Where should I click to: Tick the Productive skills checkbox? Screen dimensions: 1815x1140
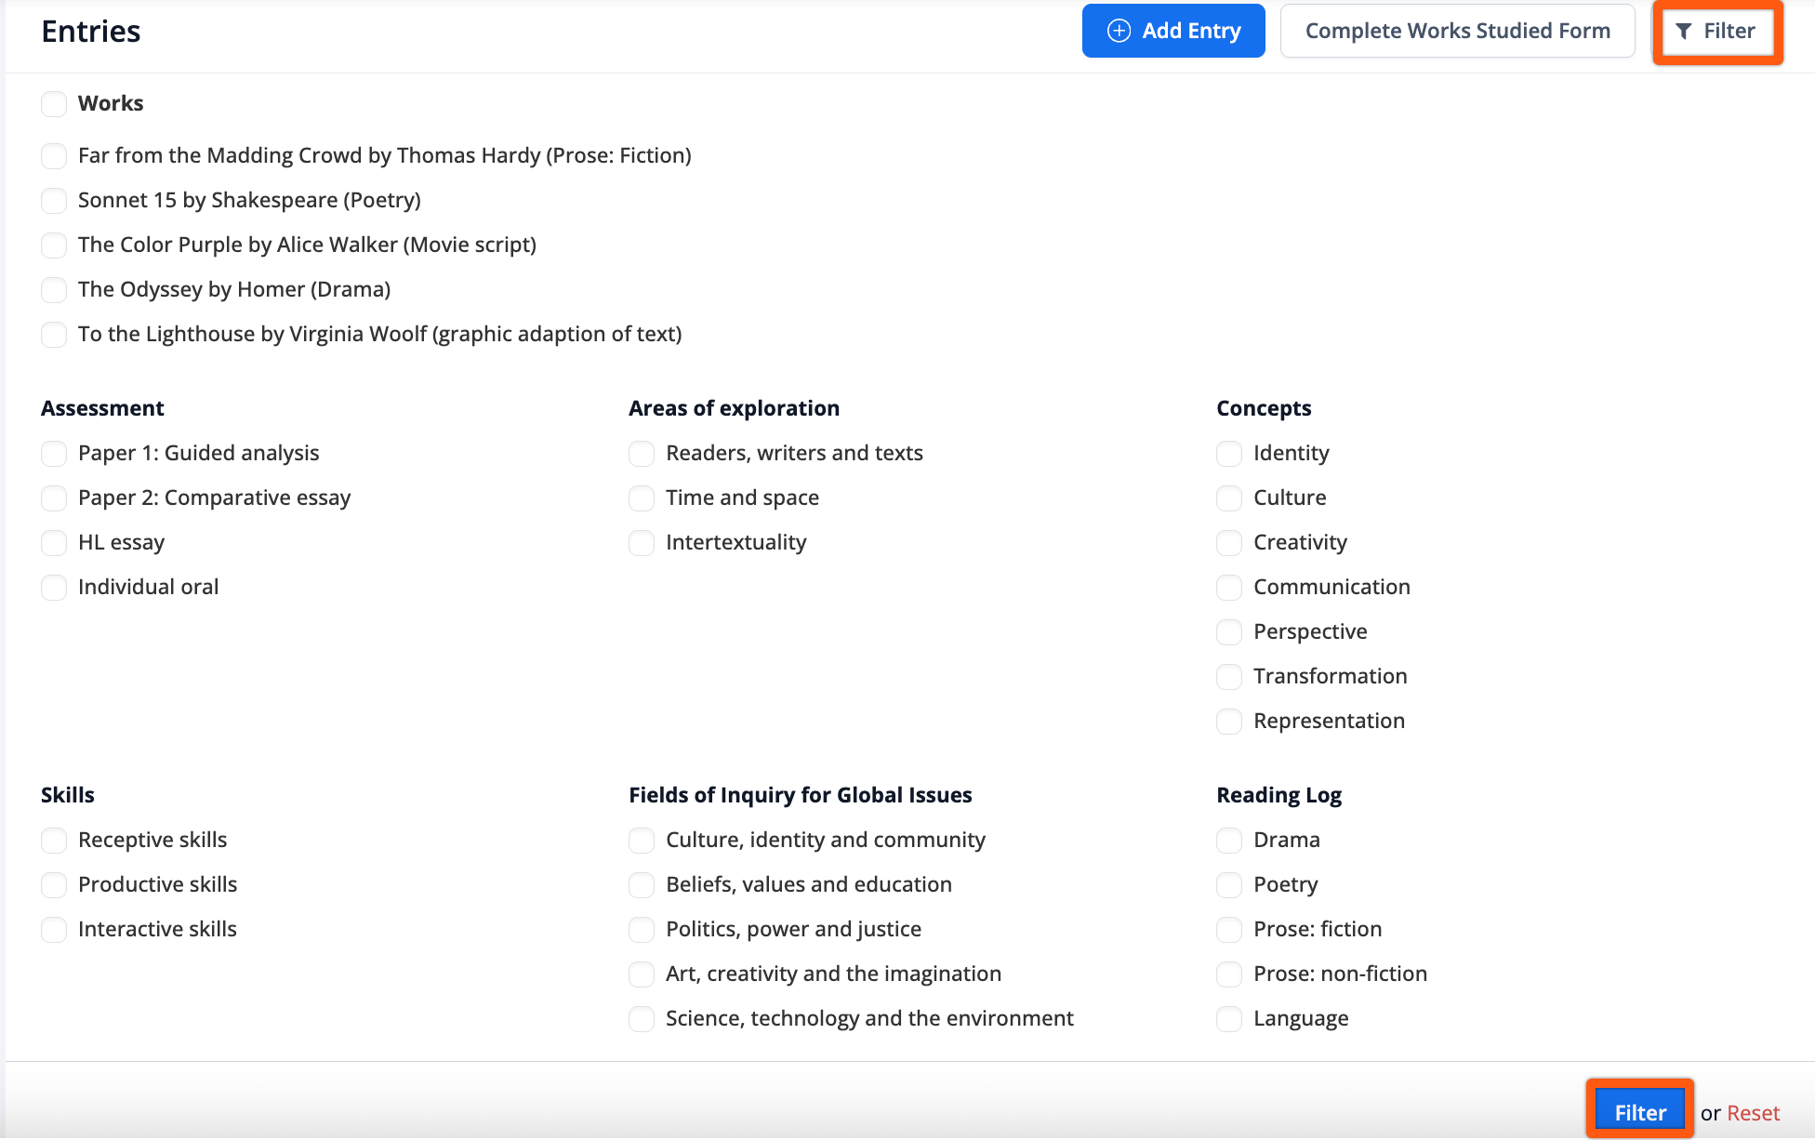[54, 884]
